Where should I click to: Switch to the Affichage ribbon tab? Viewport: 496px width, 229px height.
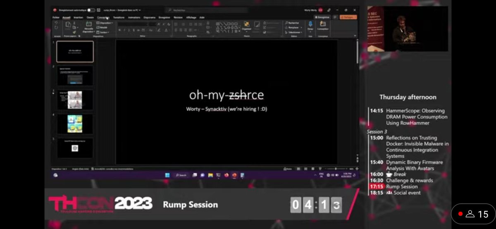[x=191, y=17]
